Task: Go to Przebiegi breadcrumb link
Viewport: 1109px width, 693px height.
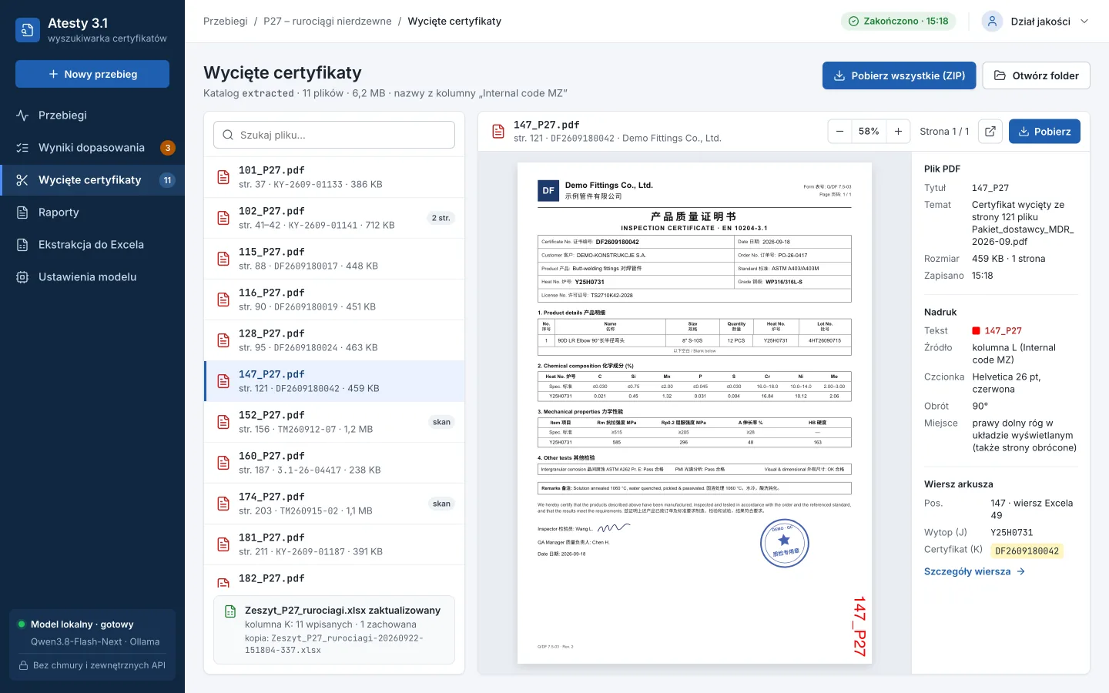Action: [226, 22]
